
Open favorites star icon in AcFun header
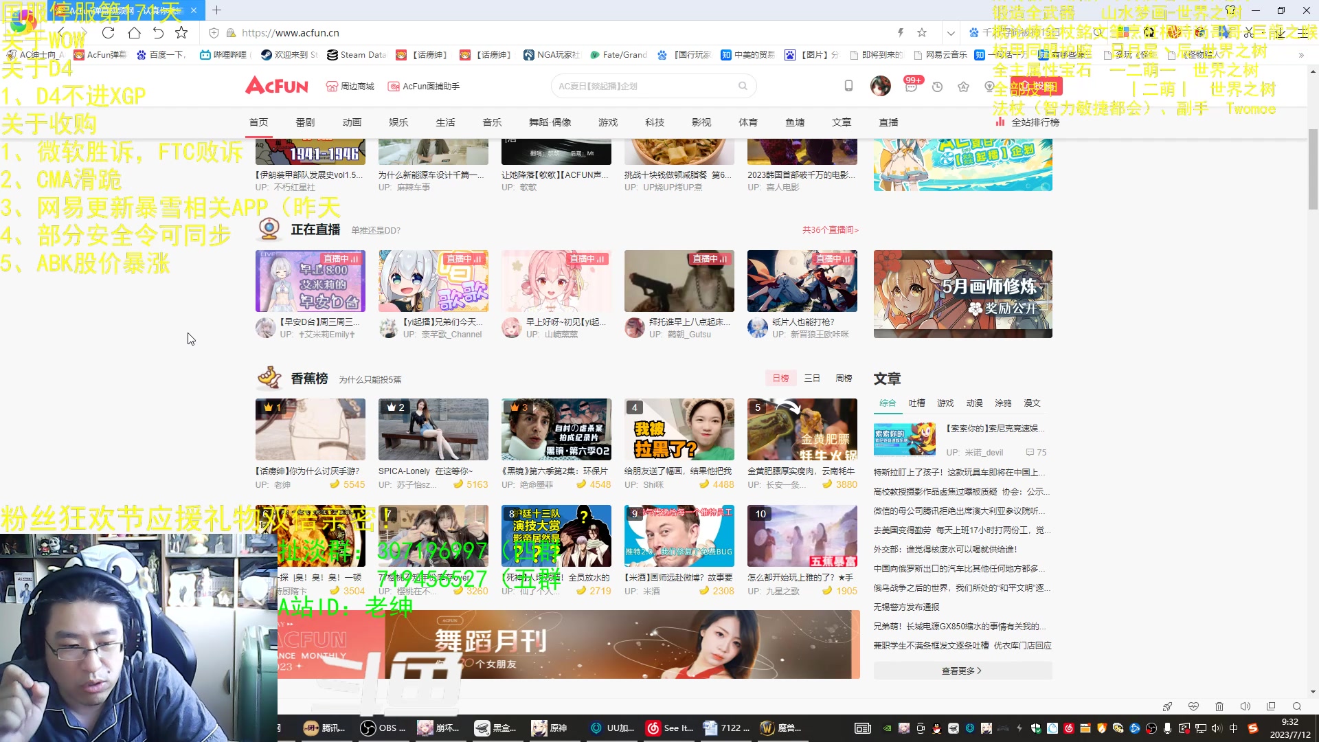tap(963, 87)
